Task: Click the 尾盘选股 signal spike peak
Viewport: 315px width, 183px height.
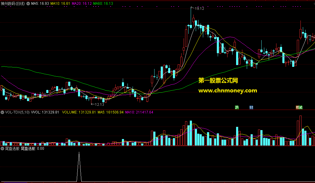Action: point(79,153)
